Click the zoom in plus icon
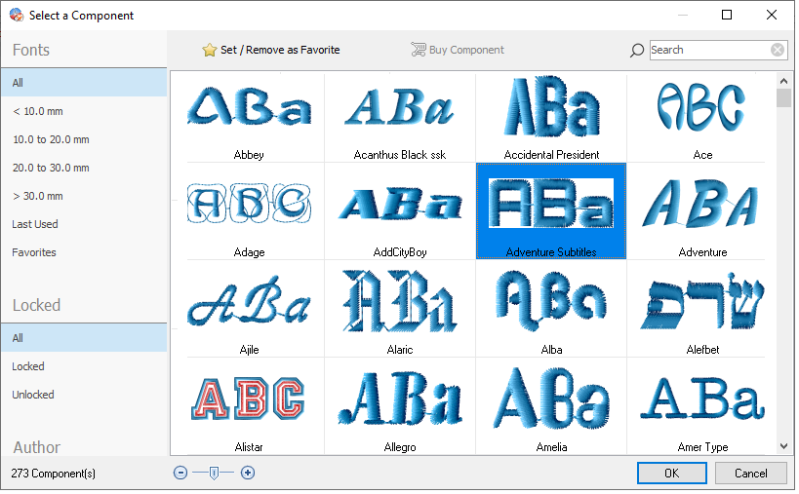 point(248,473)
